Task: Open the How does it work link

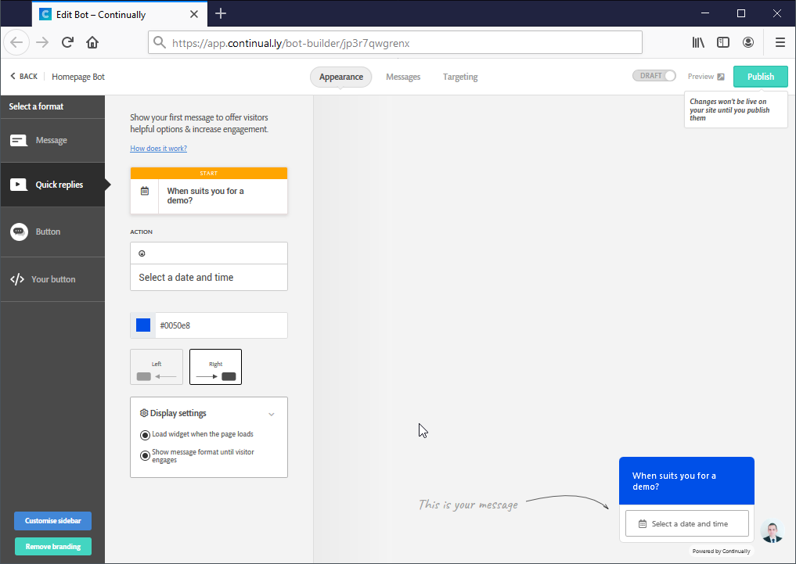Action: [158, 148]
